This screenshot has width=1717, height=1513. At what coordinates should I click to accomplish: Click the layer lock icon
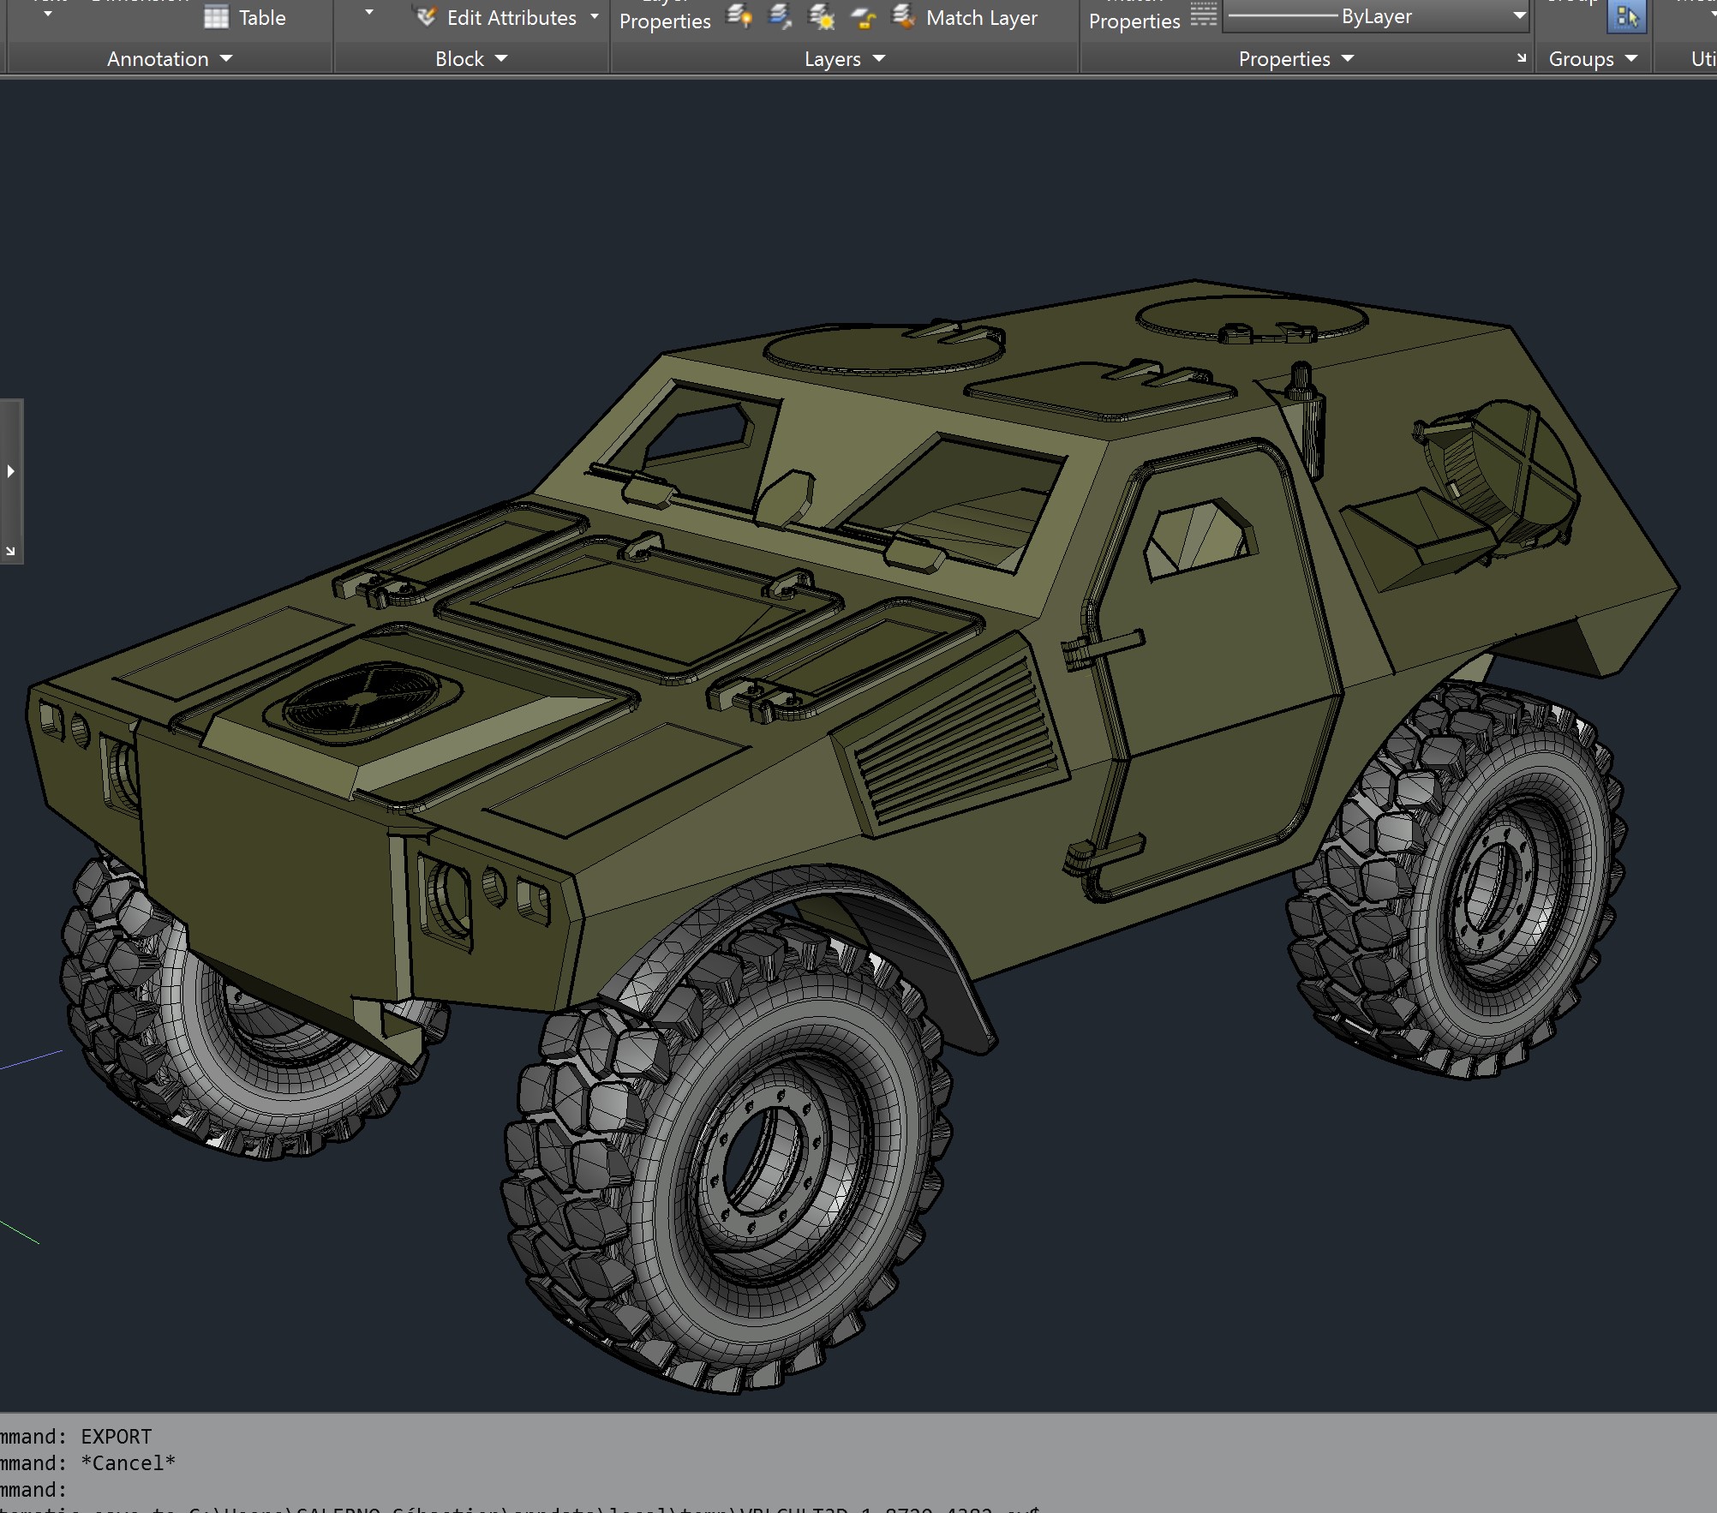(x=864, y=17)
